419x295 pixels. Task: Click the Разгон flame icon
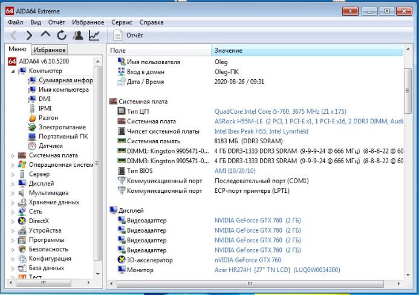click(x=33, y=118)
